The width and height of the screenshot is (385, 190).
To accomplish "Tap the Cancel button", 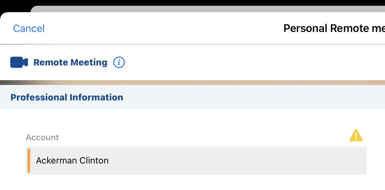I will pyautogui.click(x=29, y=28).
